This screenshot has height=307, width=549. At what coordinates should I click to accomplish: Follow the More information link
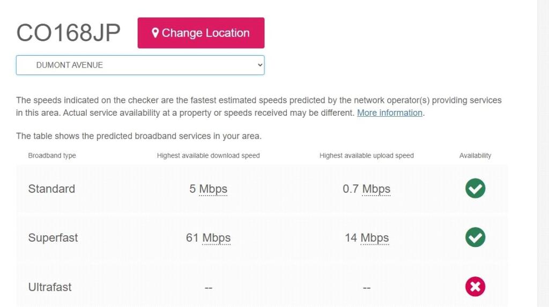pyautogui.click(x=390, y=113)
